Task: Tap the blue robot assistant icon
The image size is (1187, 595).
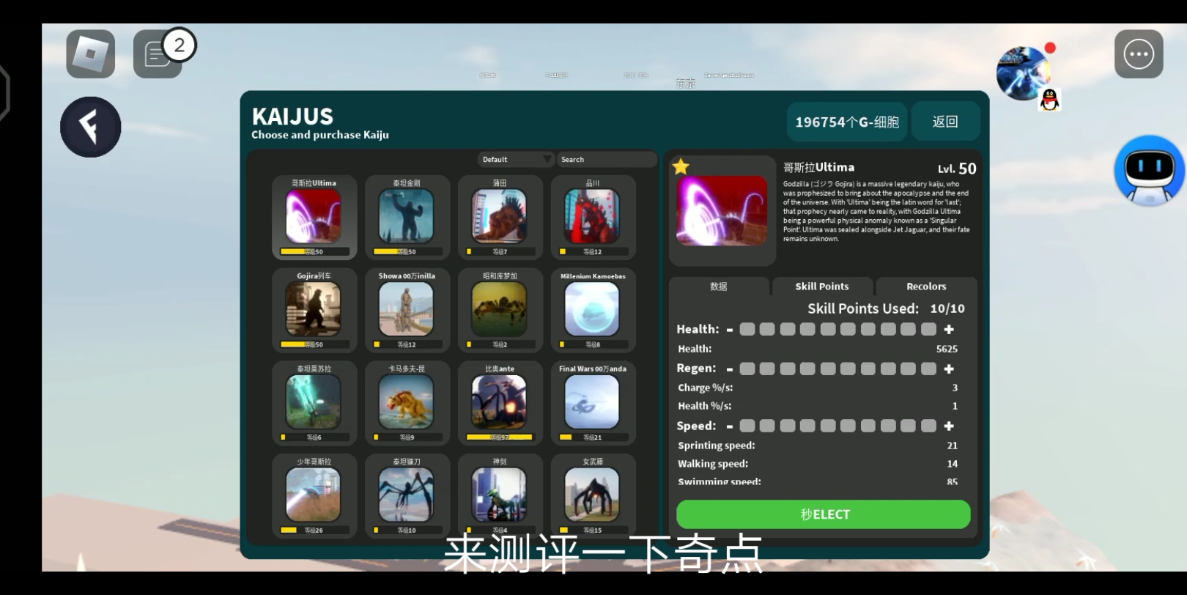Action: click(1149, 171)
